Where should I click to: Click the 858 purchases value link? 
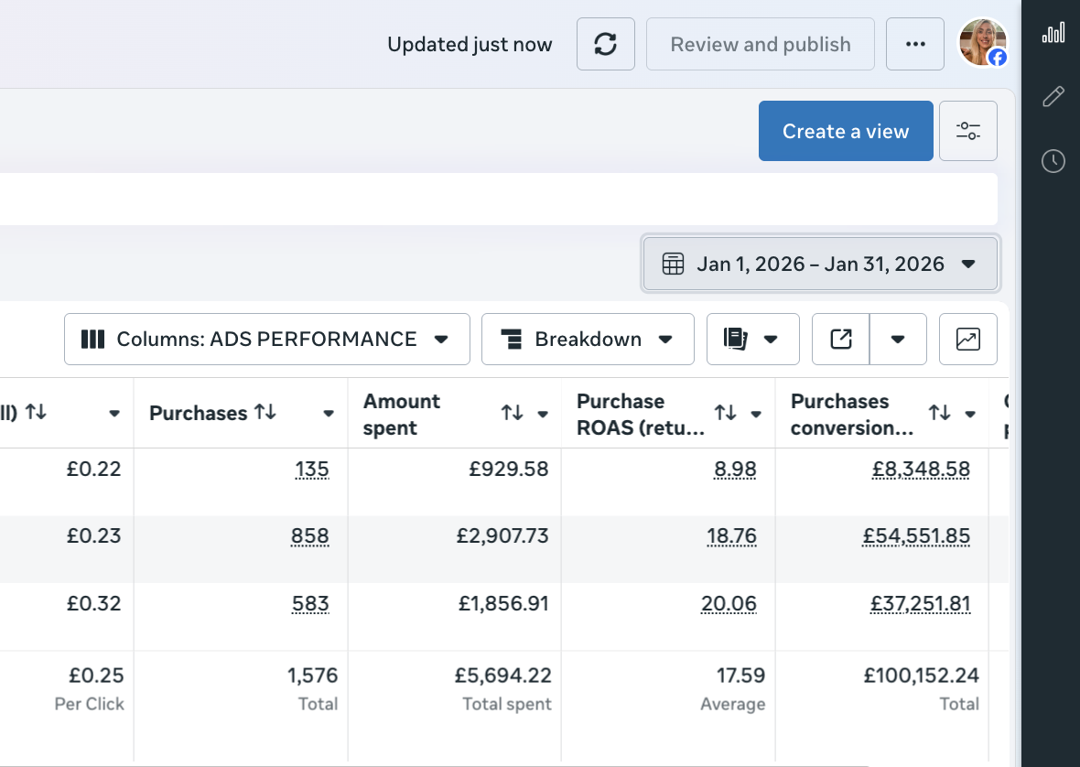pos(309,536)
